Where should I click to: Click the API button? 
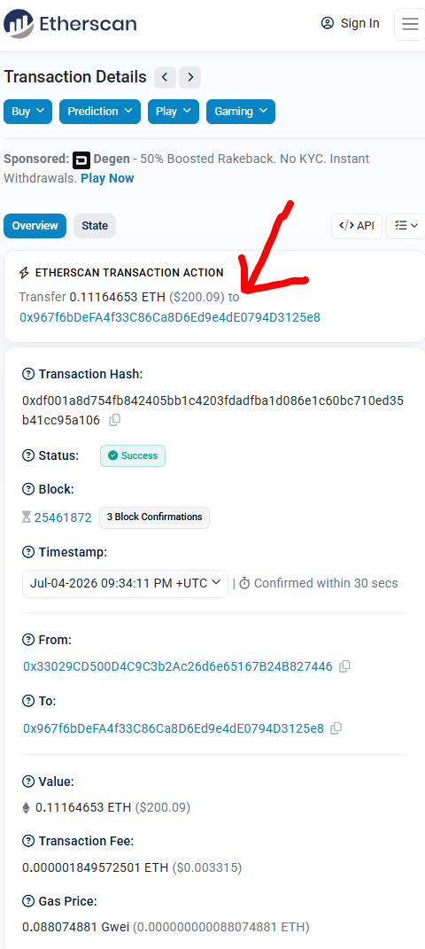357,226
